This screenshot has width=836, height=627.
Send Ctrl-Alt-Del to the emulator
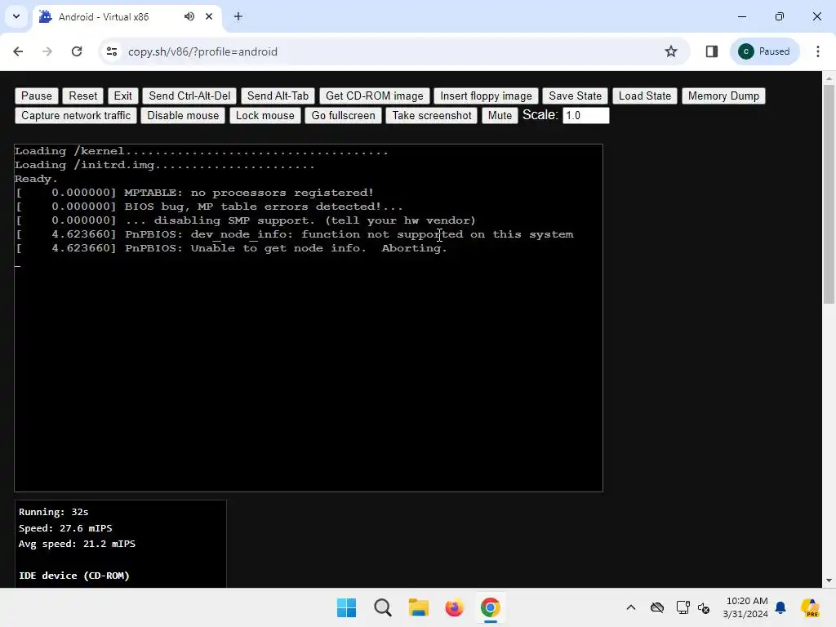[189, 96]
